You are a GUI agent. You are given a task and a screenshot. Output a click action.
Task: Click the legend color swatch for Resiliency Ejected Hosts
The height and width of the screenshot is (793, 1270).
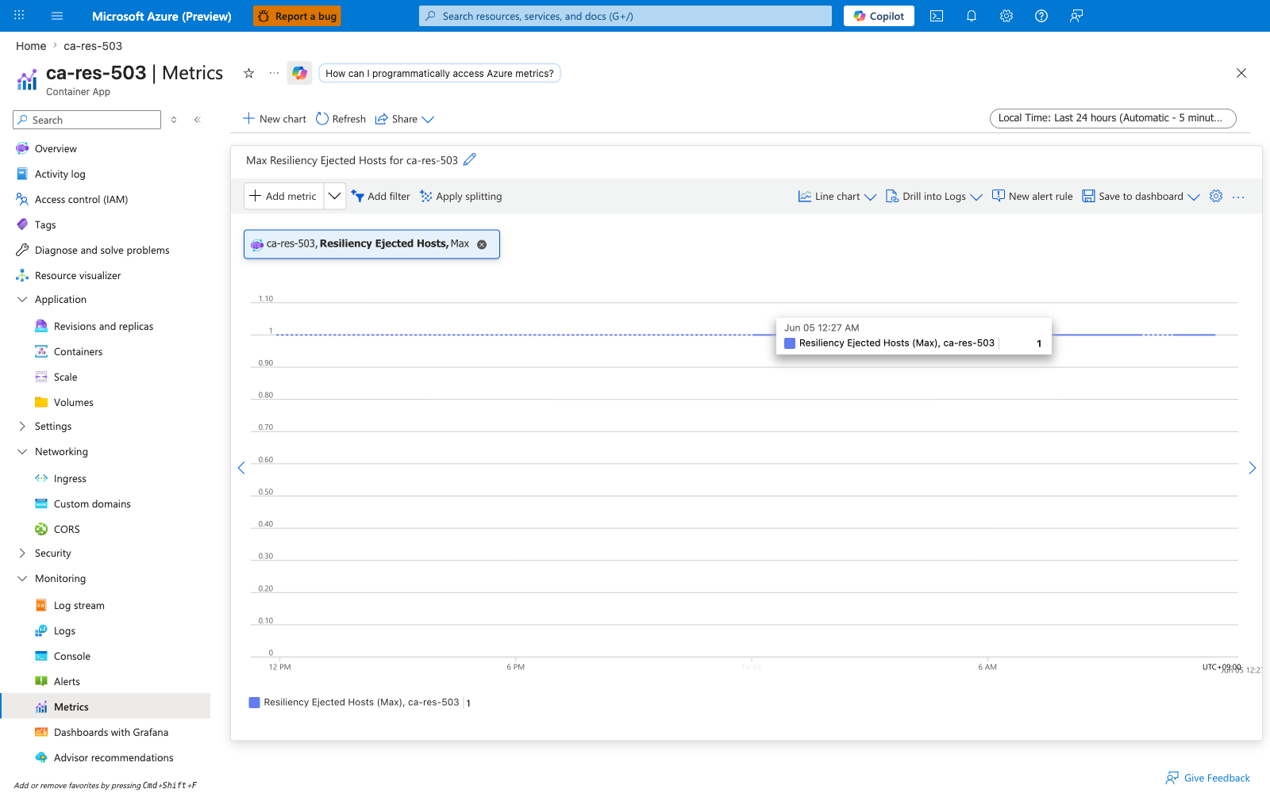pos(254,703)
